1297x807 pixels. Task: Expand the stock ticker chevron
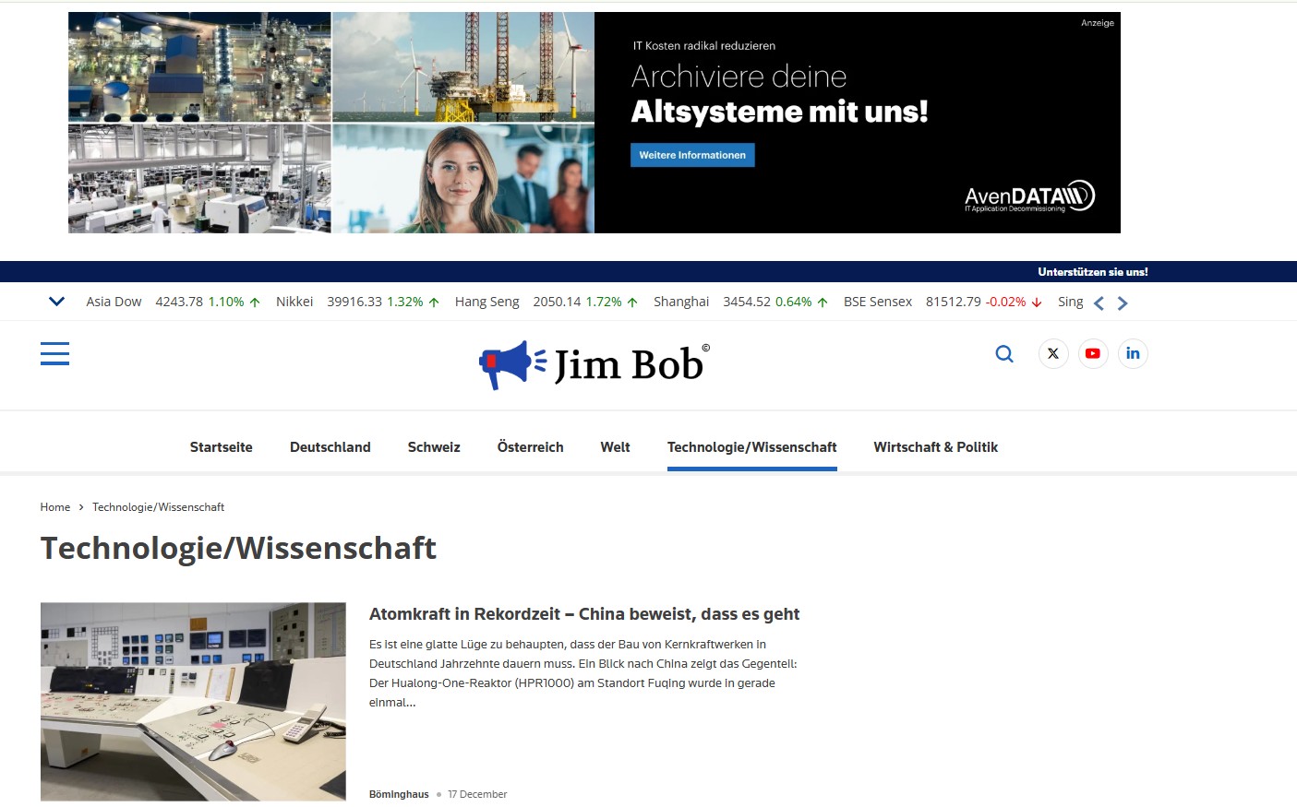pyautogui.click(x=56, y=302)
